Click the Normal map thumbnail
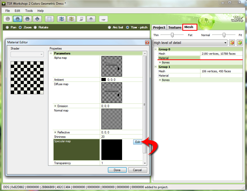 coord(112,119)
